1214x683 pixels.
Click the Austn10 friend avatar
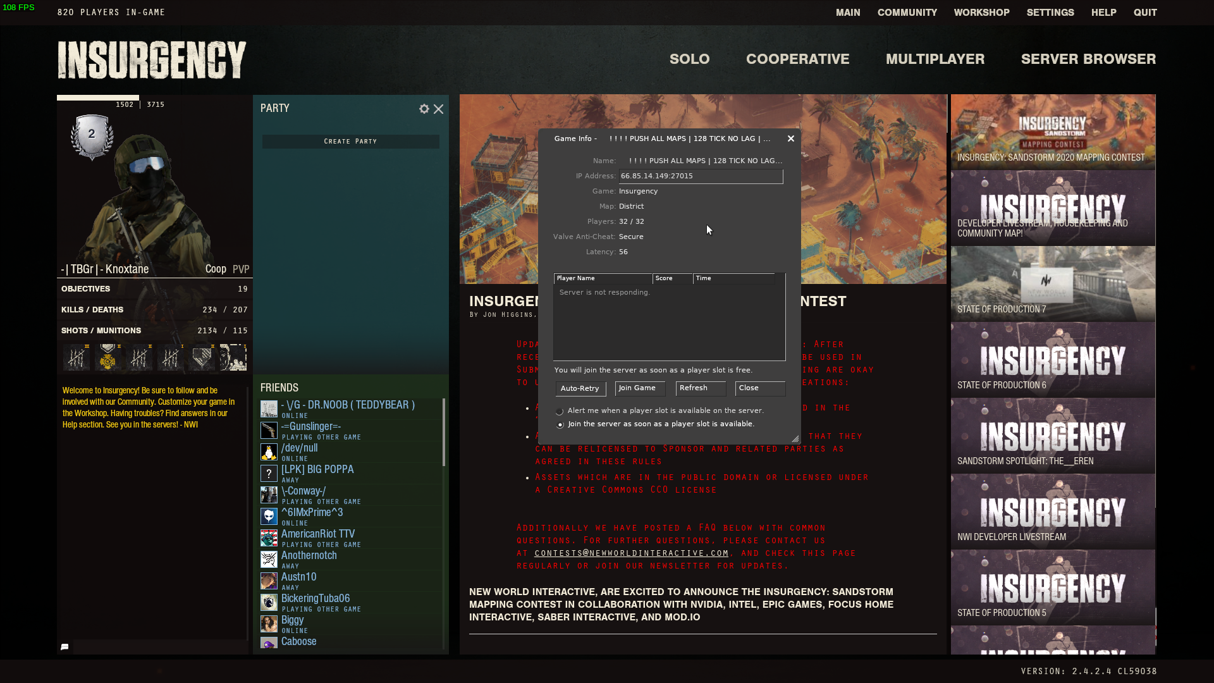tap(269, 581)
